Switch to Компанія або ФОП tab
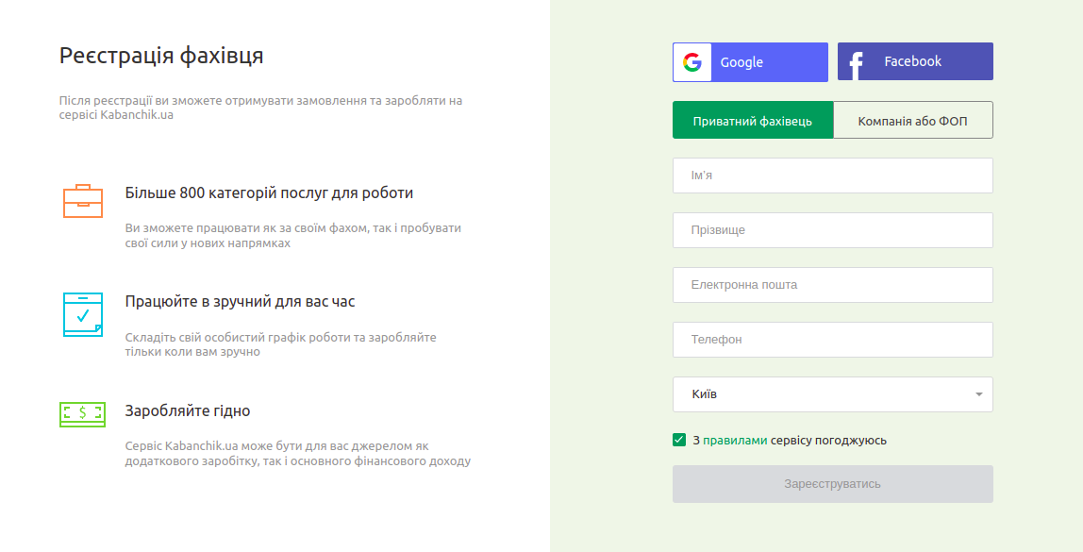This screenshot has width=1083, height=552. (x=912, y=121)
